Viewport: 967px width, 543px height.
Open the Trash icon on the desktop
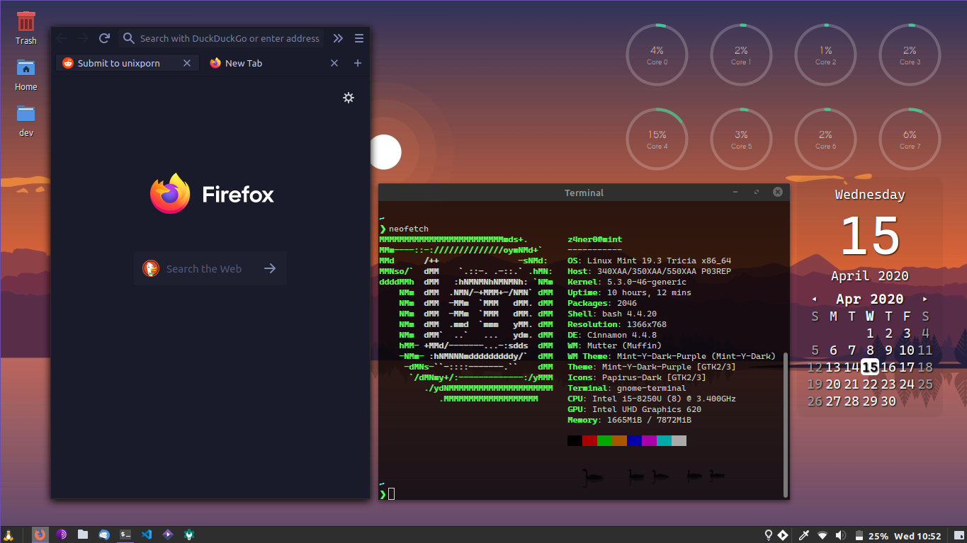click(x=26, y=21)
